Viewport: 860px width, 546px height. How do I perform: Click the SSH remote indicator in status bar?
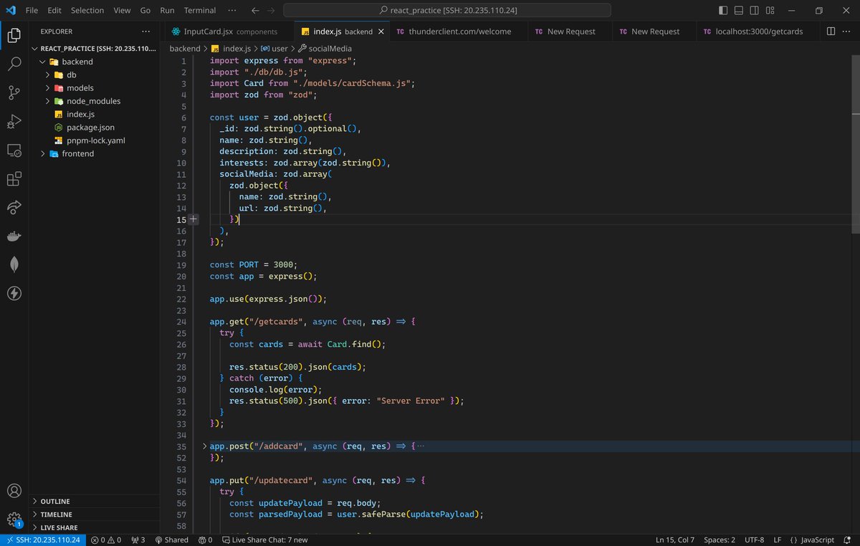click(x=43, y=540)
